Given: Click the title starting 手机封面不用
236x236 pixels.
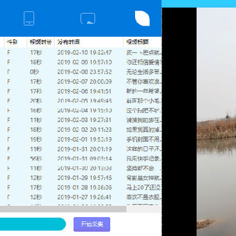Looking at the screenshot, I should tap(144, 139).
